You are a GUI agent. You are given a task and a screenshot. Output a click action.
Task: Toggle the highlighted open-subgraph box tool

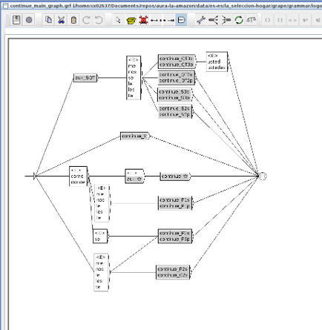click(181, 20)
